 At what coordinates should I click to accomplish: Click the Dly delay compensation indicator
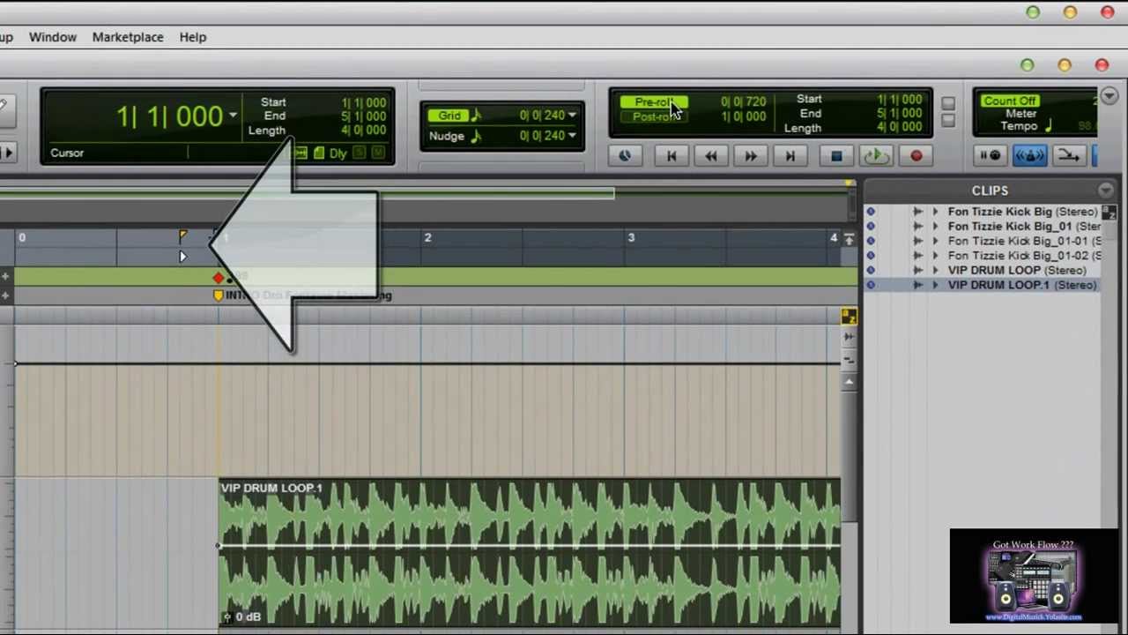click(338, 153)
